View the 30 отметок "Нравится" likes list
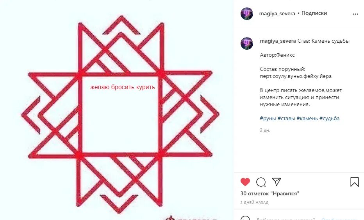The width and height of the screenshot is (364, 220). [x=270, y=193]
